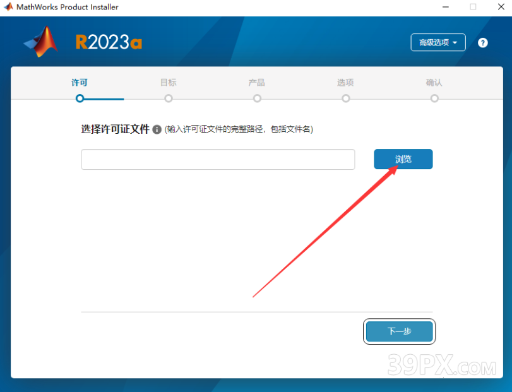Select the 目标 step tab
Viewport: 512px width, 392px height.
[168, 83]
